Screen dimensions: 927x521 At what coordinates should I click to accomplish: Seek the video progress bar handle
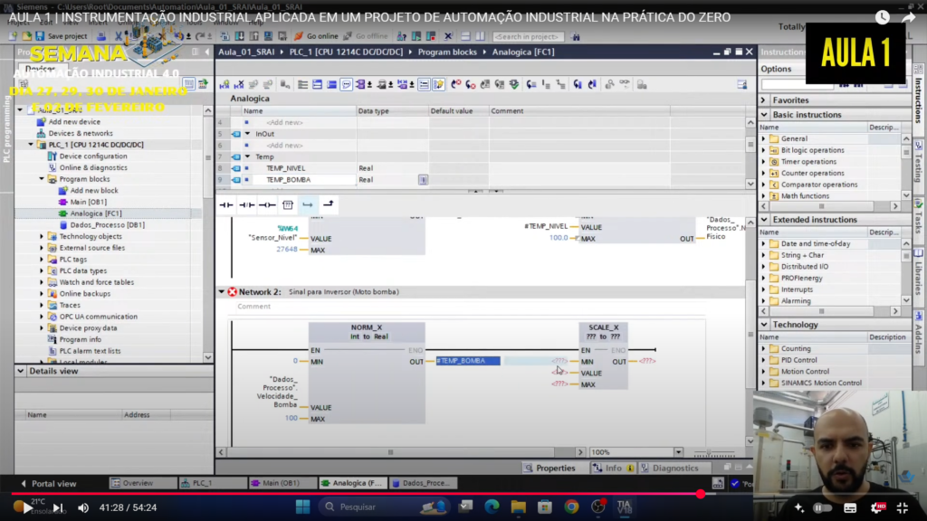pos(701,494)
